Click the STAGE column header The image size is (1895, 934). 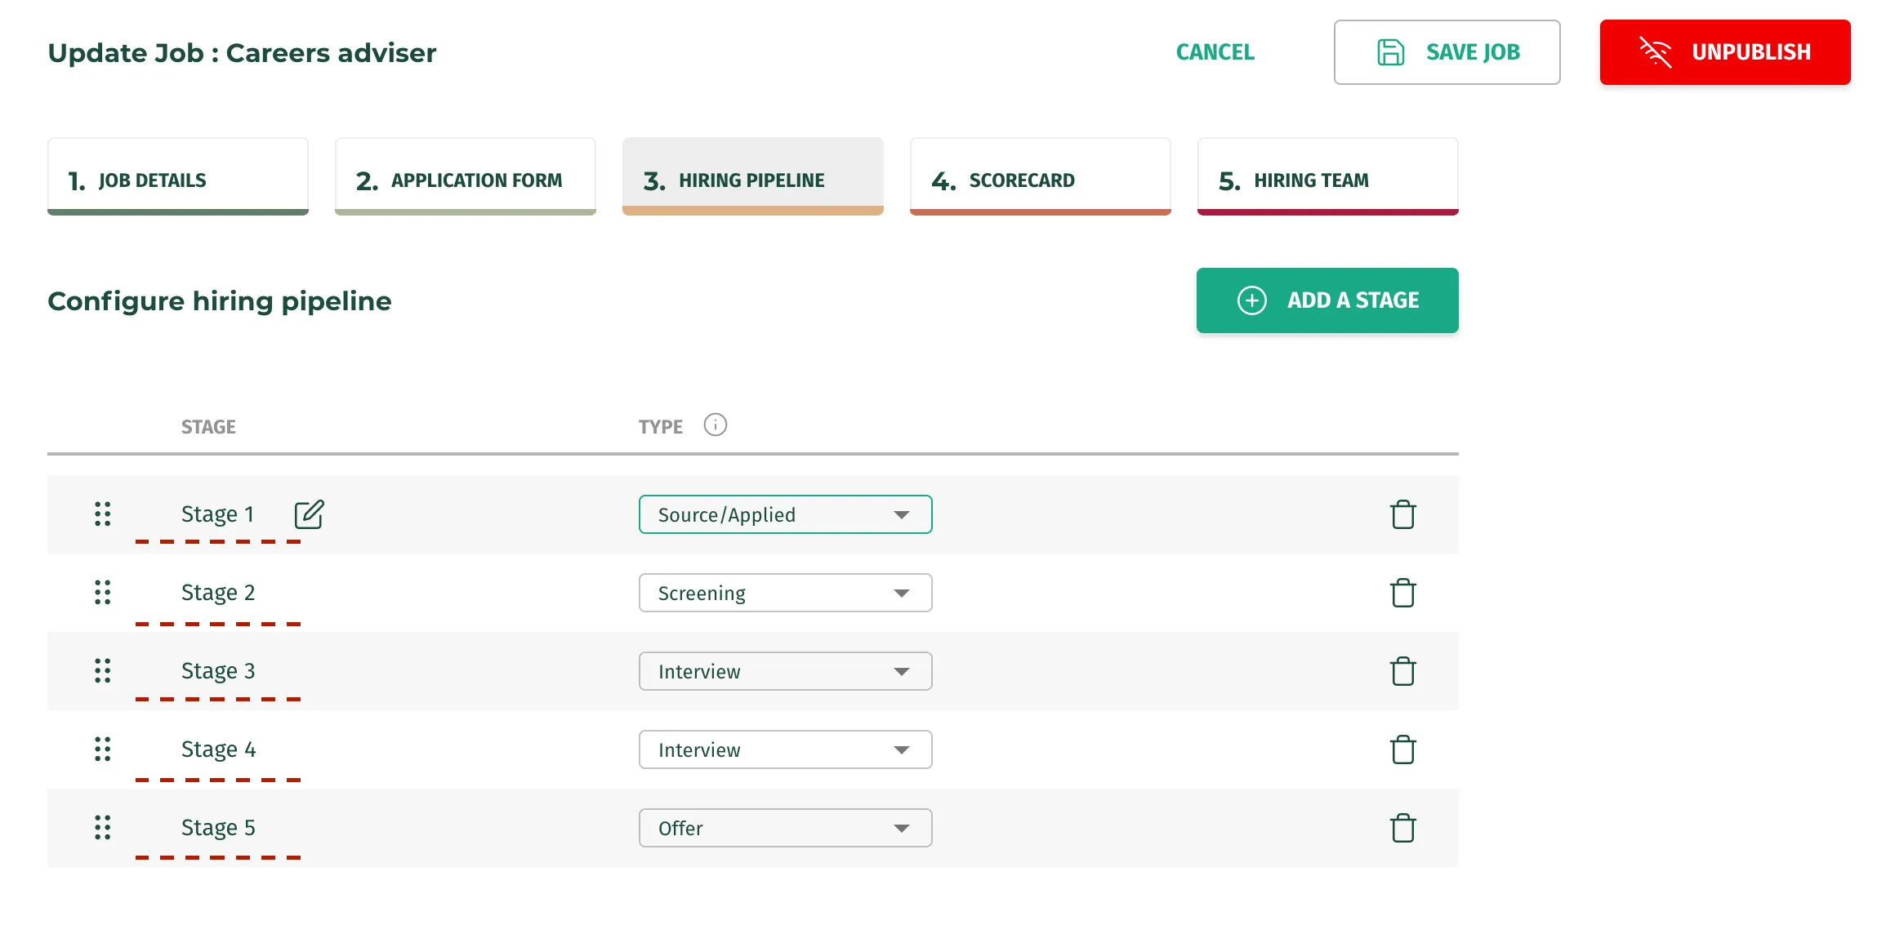coord(208,427)
